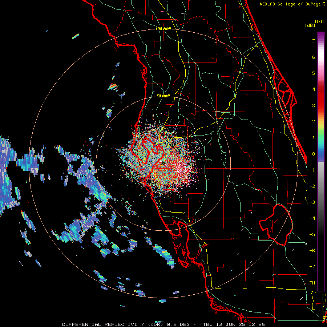Image resolution: width=327 pixels, height=327 pixels.
Task: Click the 4 value on color scale
Action: point(314,89)
